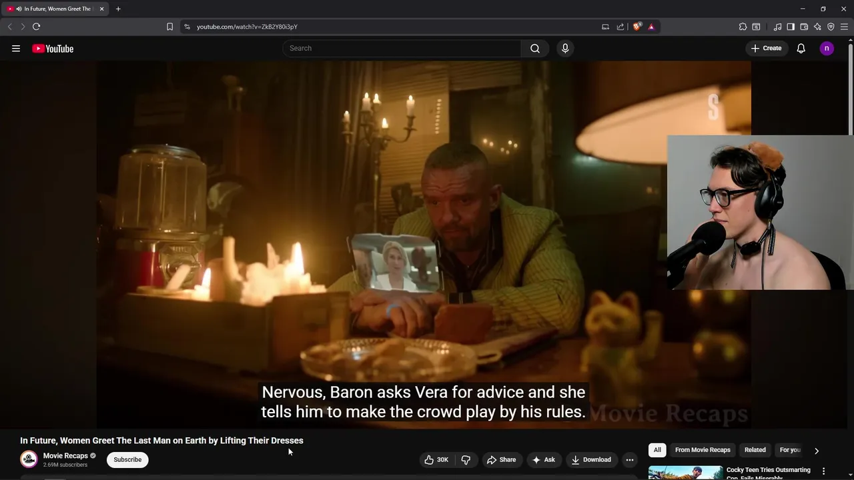Image resolution: width=854 pixels, height=480 pixels.
Task: Open the browser playlist music icon
Action: pos(777,27)
